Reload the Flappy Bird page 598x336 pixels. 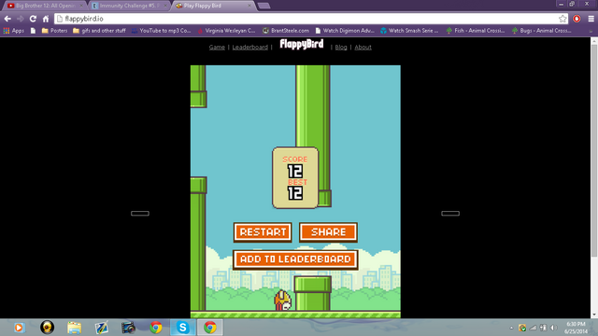coord(34,19)
